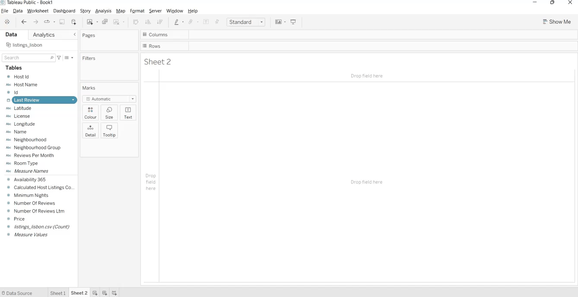Click the Colour button on Marks card
Image resolution: width=578 pixels, height=297 pixels.
pyautogui.click(x=90, y=113)
